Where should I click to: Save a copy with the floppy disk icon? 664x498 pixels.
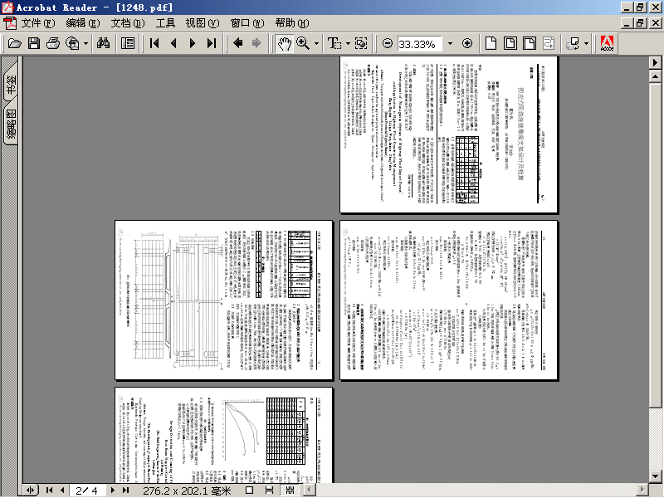click(x=34, y=43)
